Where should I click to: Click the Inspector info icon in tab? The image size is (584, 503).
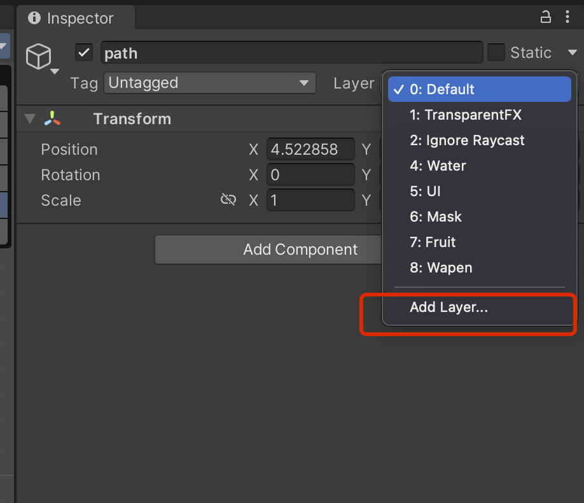click(34, 18)
